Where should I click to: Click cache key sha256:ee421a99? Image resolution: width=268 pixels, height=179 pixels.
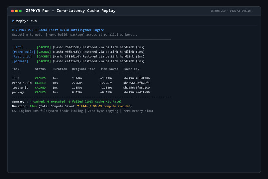136,92
